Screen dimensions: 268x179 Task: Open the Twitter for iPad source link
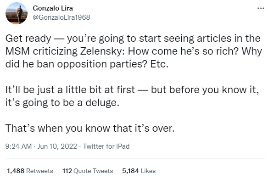point(106,146)
